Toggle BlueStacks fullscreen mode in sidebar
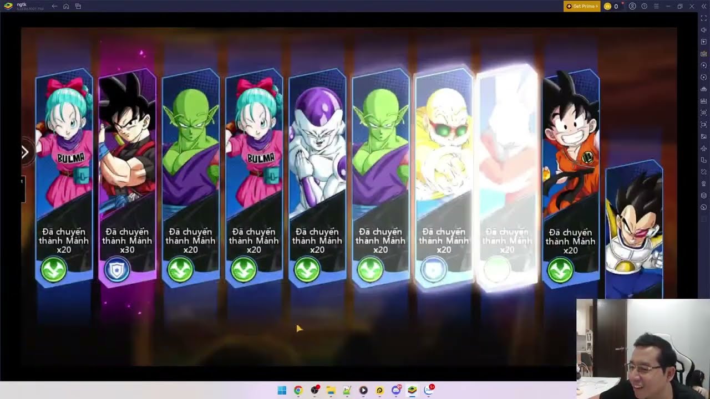710x399 pixels. (x=703, y=18)
